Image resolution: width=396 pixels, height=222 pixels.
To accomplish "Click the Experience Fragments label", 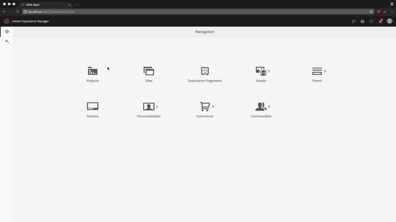I will point(205,81).
